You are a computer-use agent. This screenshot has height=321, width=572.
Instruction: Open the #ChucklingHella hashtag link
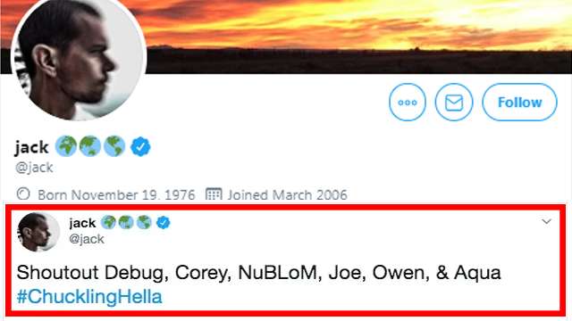(x=89, y=296)
